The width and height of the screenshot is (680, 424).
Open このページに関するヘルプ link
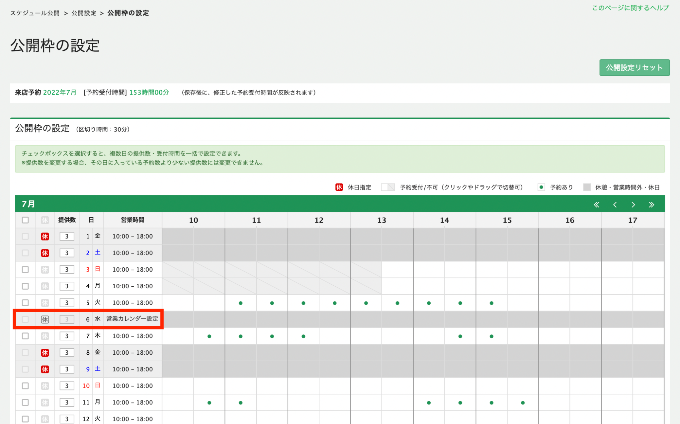pos(631,8)
